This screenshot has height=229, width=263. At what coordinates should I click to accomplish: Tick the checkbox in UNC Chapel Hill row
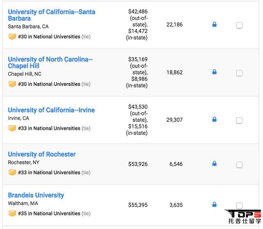[x=239, y=73]
